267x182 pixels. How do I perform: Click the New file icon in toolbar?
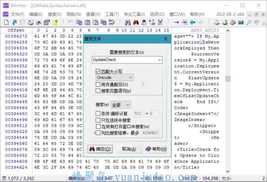(6, 22)
